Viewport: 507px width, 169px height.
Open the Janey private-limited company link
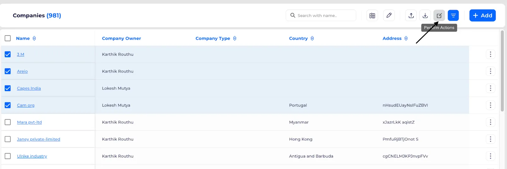pyautogui.click(x=39, y=139)
